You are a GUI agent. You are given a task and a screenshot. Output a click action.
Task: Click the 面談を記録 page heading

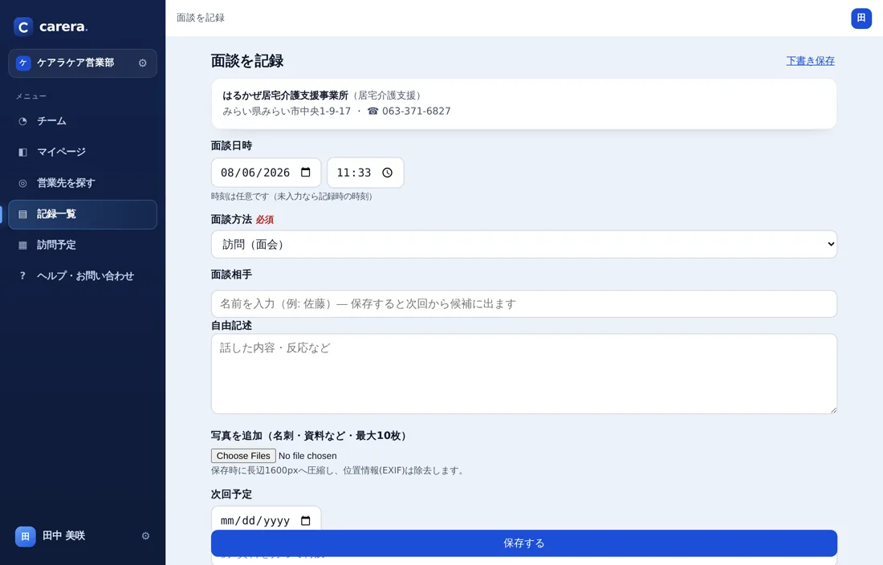(247, 61)
